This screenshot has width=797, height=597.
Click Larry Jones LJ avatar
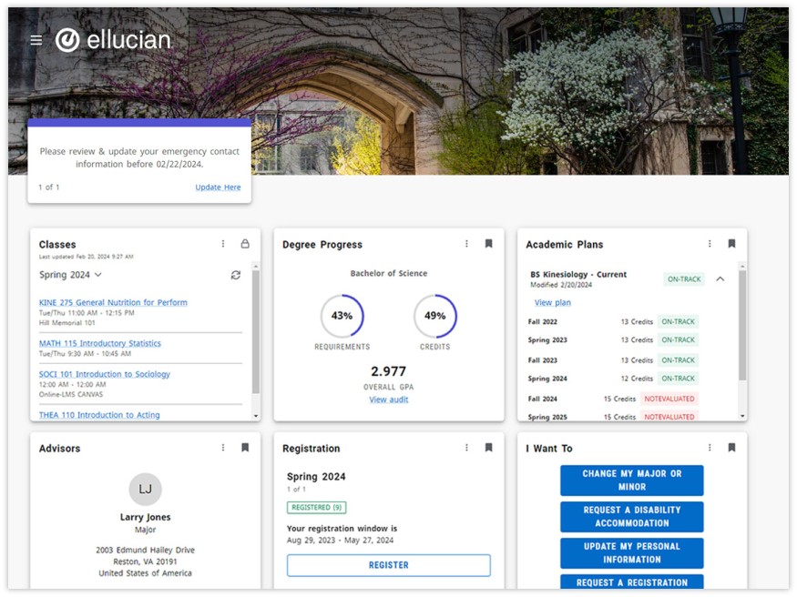pos(146,489)
